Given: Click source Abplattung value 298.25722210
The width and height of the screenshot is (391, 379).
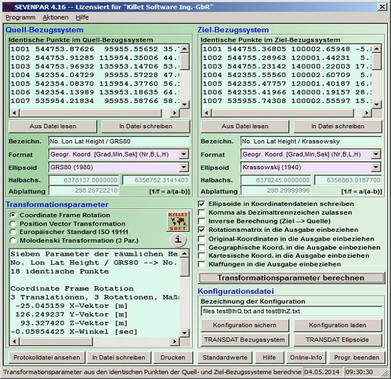Looking at the screenshot, I should [84, 191].
